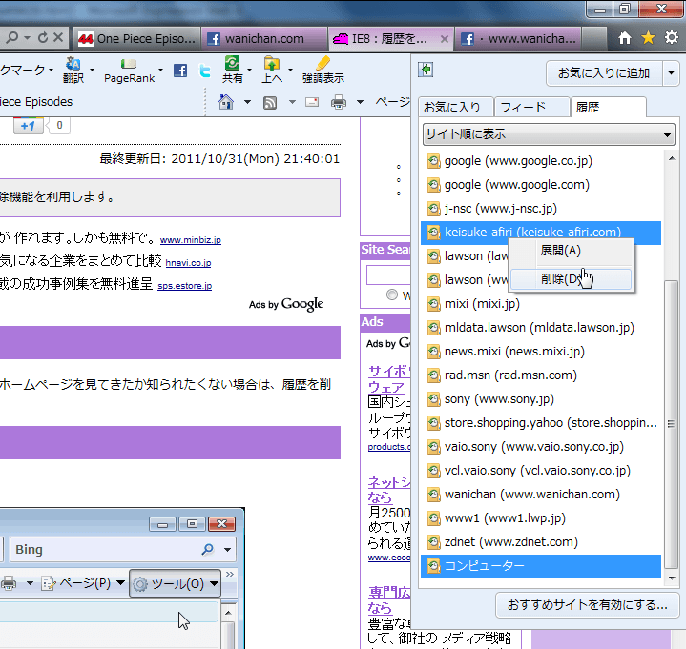Click the Twitter bird icon in the toolbar

[205, 71]
